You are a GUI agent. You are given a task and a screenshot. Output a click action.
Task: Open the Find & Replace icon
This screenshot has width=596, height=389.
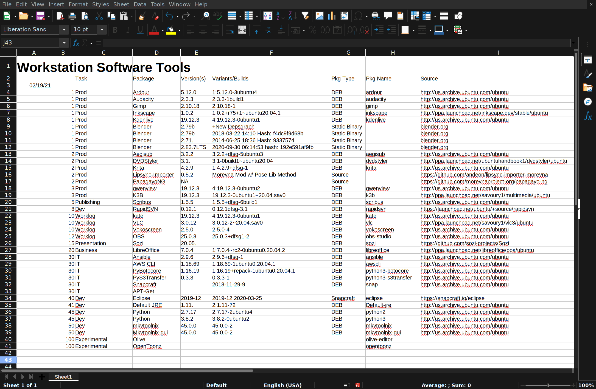pyautogui.click(x=206, y=16)
